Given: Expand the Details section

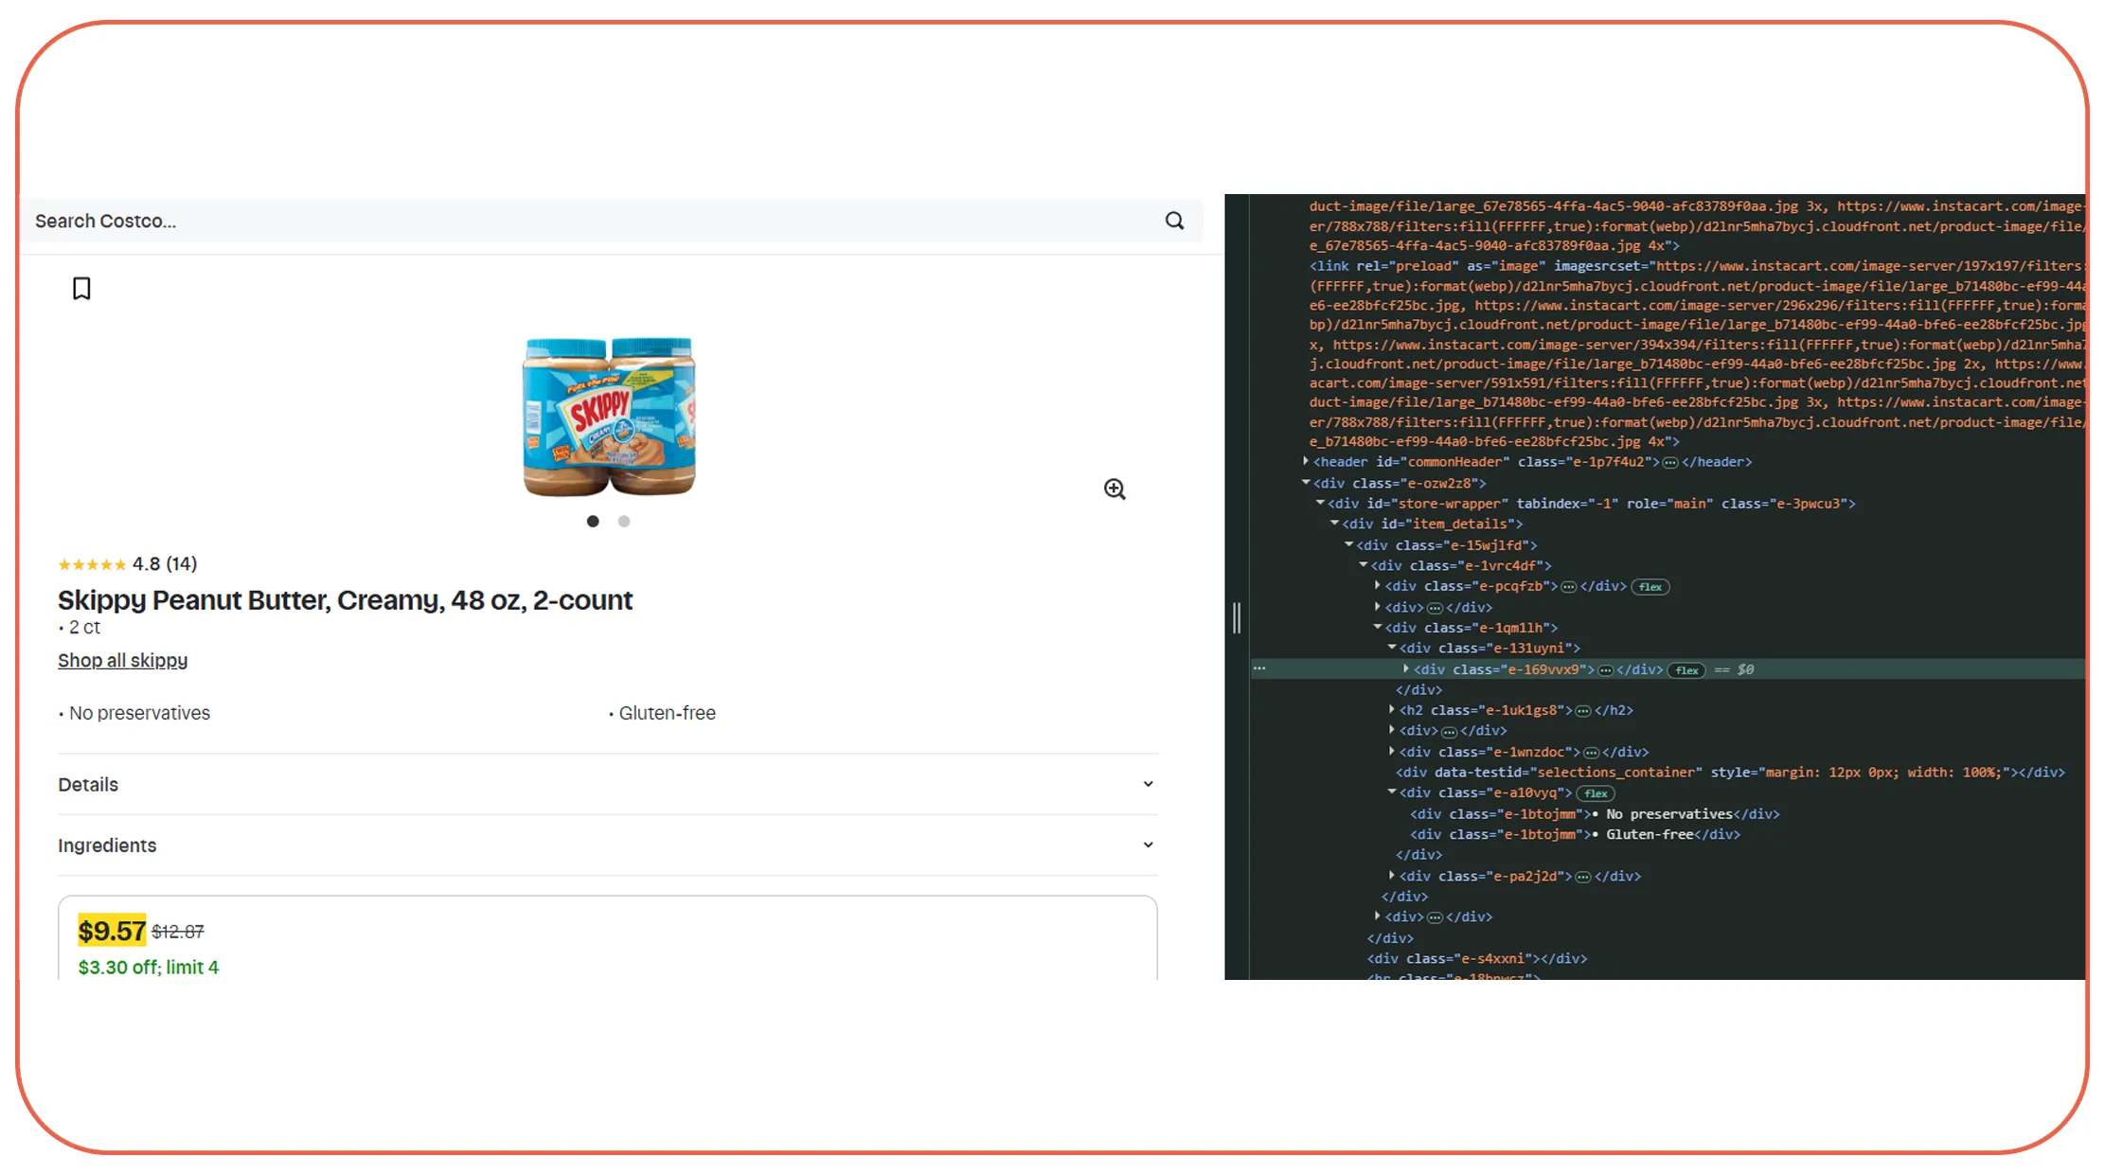Looking at the screenshot, I should (x=607, y=784).
